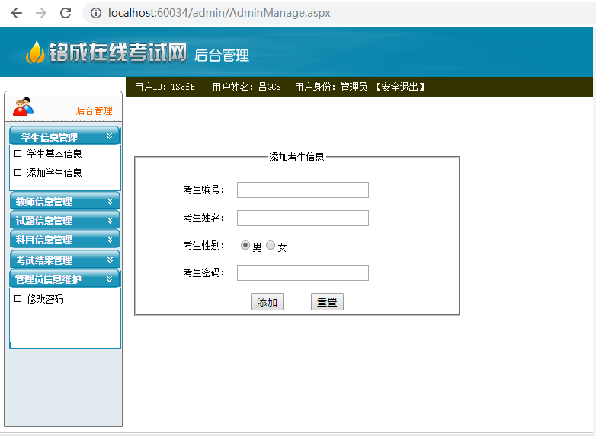
Task: Open the 修改密码 link
Action: pos(45,299)
